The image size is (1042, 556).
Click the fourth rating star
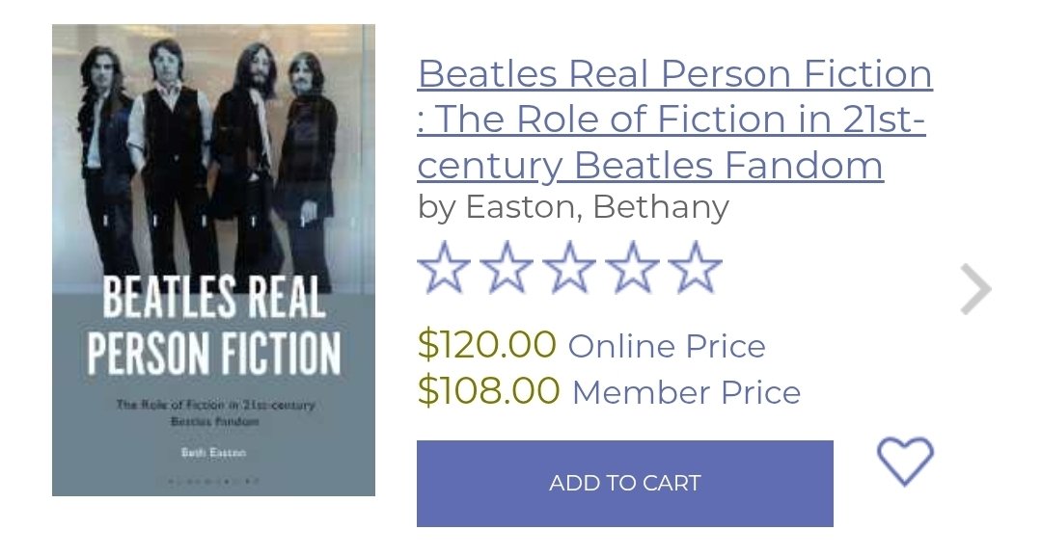pyautogui.click(x=633, y=268)
